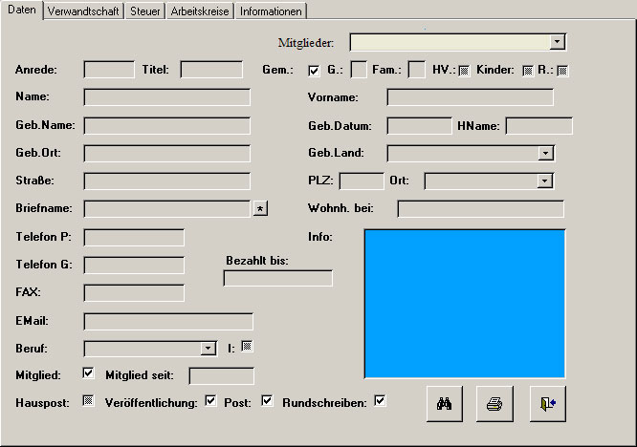Click the Geb.Datum input field
Screen dimensions: 637x447
coord(419,126)
